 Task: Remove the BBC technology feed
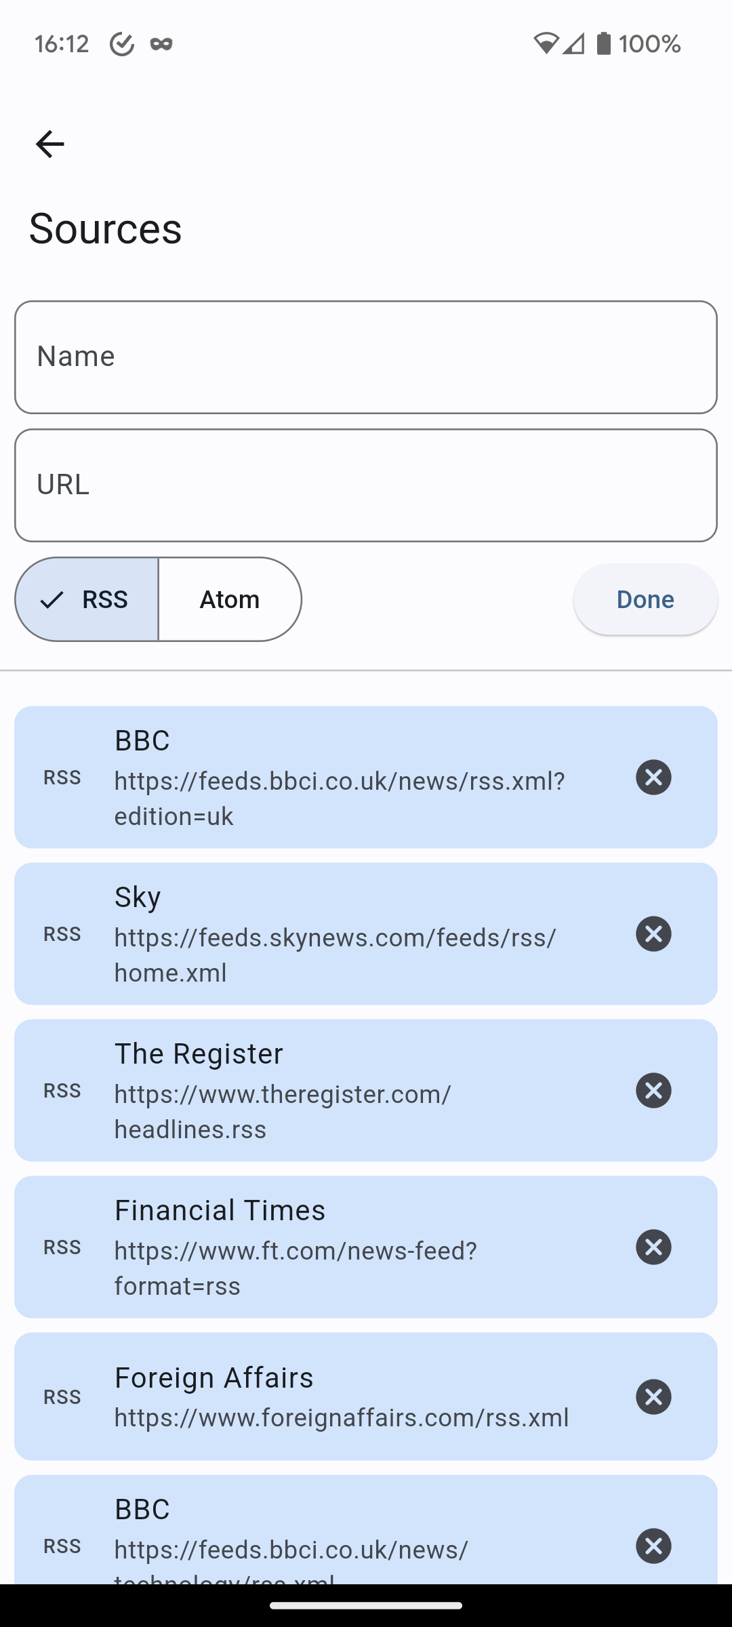click(653, 1546)
